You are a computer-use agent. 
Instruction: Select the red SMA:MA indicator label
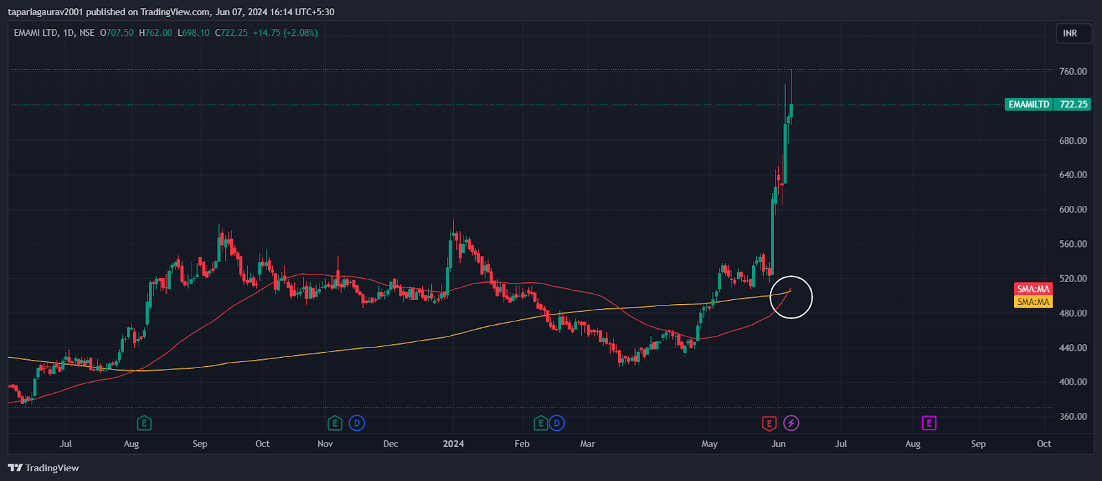(x=1033, y=289)
